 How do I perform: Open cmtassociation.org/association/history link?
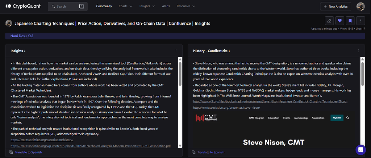point(42,140)
